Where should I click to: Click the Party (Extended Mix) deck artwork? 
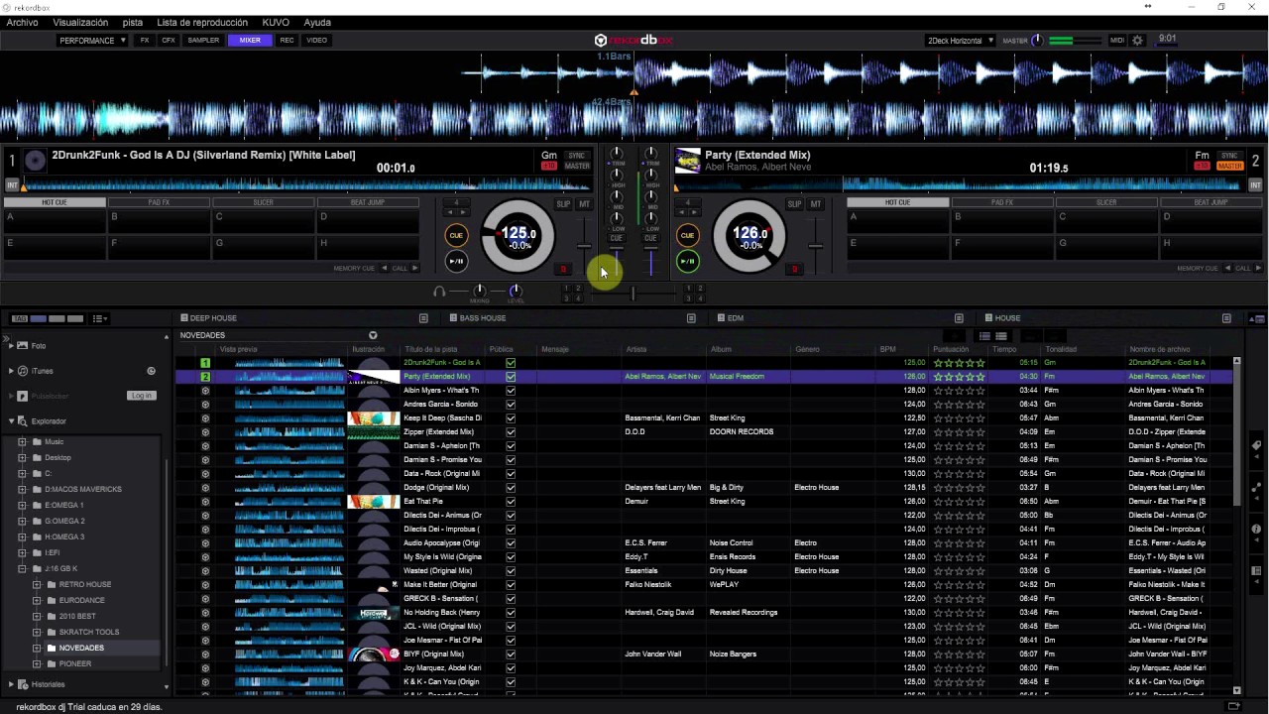(x=688, y=161)
